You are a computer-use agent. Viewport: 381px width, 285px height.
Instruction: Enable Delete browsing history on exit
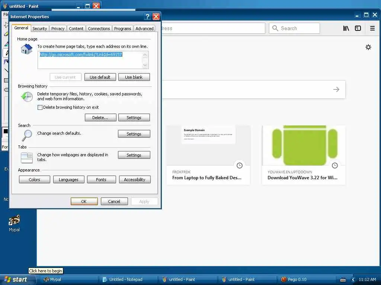pyautogui.click(x=40, y=107)
